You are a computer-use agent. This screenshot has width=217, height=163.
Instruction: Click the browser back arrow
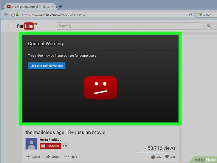click(6, 15)
